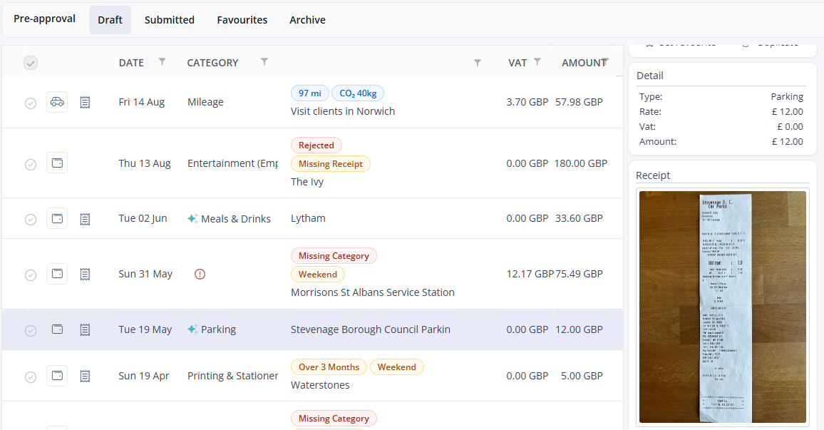
Task: Click 'The Ivy' expense description
Action: 307,182
